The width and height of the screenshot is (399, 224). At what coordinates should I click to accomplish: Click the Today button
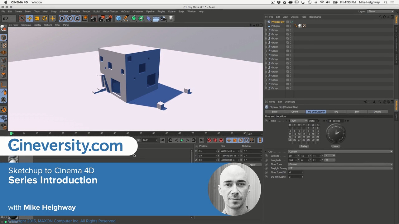(304, 146)
